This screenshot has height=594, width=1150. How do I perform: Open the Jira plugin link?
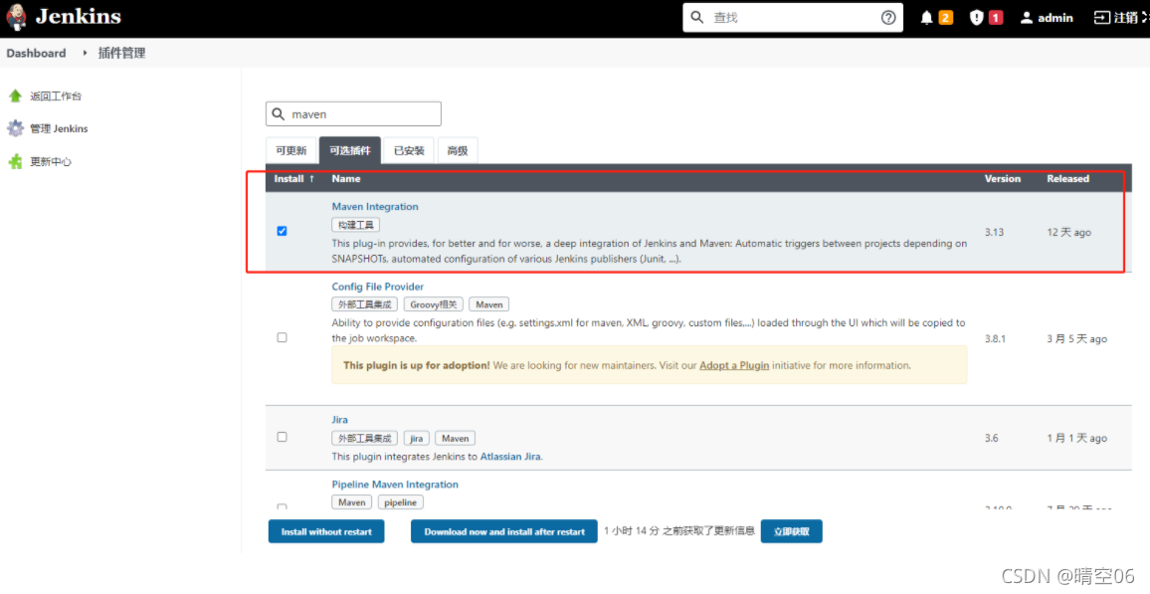pyautogui.click(x=339, y=420)
